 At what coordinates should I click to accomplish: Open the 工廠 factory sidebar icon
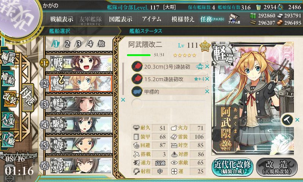(8, 139)
